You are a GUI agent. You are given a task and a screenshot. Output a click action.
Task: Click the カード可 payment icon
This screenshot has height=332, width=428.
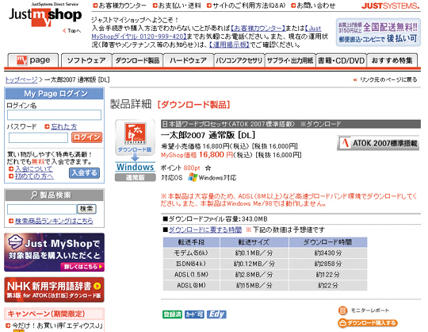click(x=194, y=315)
